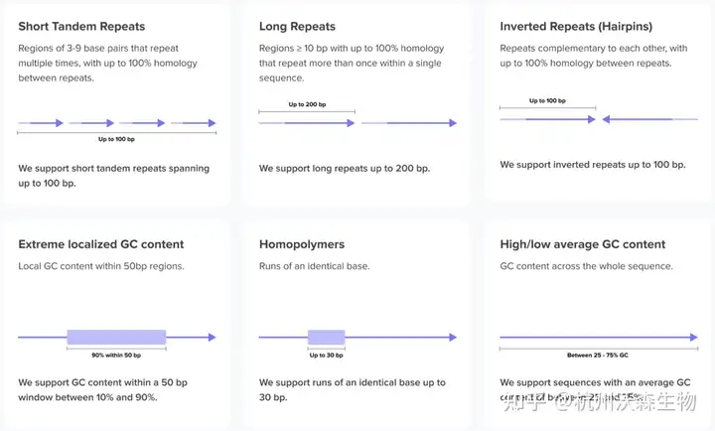Click the "Up to 30 bp" label

click(326, 356)
